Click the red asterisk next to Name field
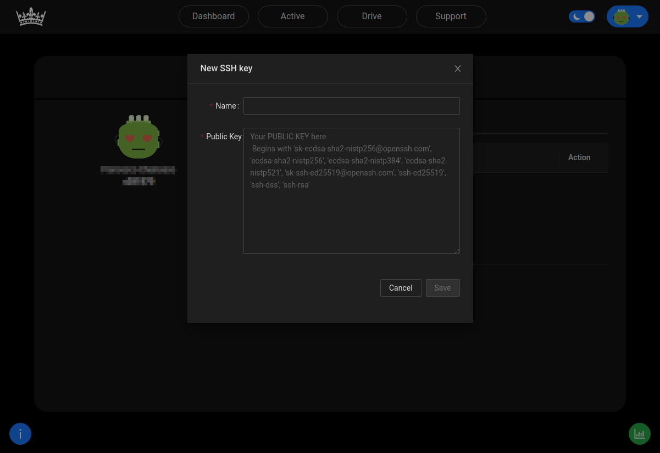The height and width of the screenshot is (453, 660). pos(212,106)
